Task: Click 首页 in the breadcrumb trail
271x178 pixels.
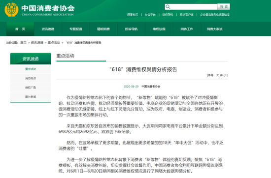Action: pos(23,42)
